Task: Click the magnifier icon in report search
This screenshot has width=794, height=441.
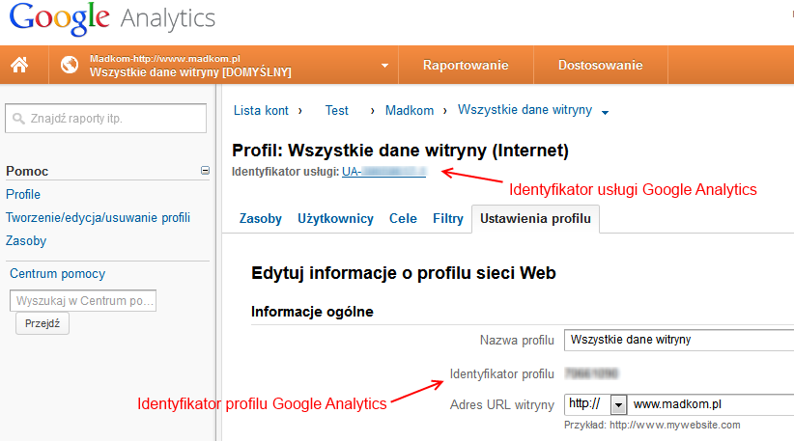Action: click(18, 119)
